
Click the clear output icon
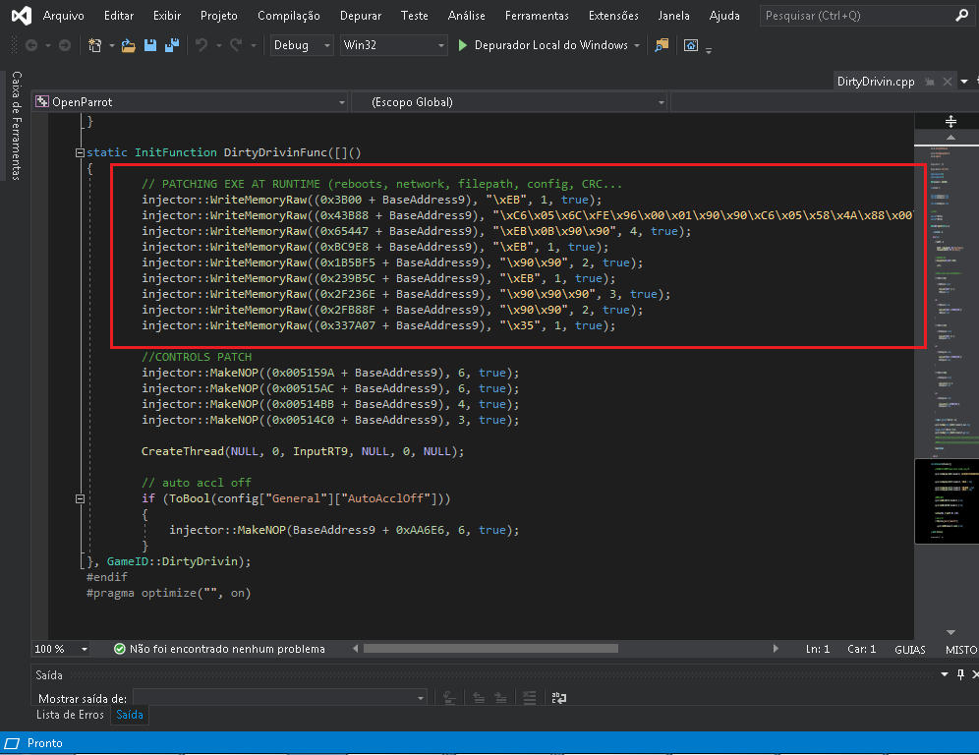pos(449,698)
